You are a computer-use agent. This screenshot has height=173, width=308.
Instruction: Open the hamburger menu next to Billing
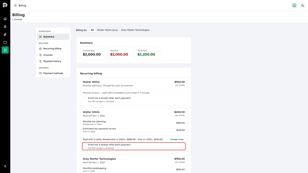[15, 5]
